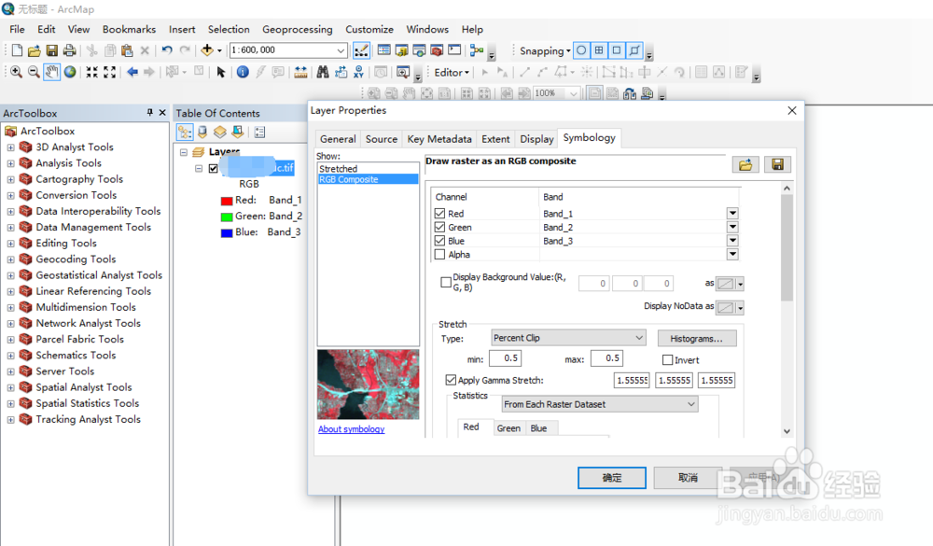Open the map scale 1:600,000 dropdown
Viewport: 933px width, 546px height.
[341, 50]
